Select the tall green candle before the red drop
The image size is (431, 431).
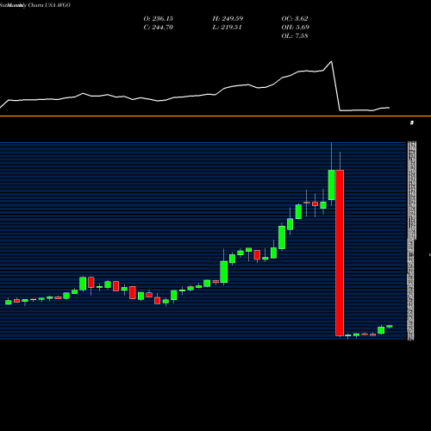332,184
